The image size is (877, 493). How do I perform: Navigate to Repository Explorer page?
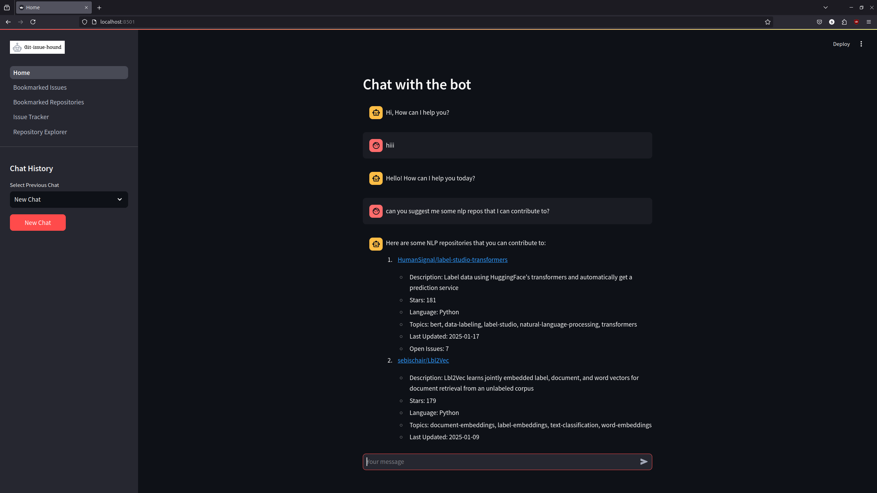coord(40,132)
